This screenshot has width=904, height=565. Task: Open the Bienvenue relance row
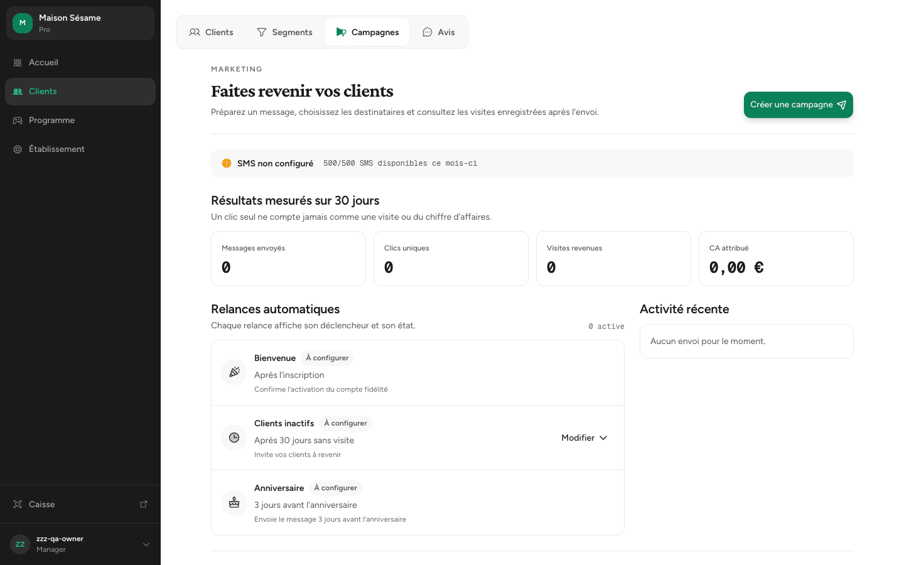click(417, 373)
